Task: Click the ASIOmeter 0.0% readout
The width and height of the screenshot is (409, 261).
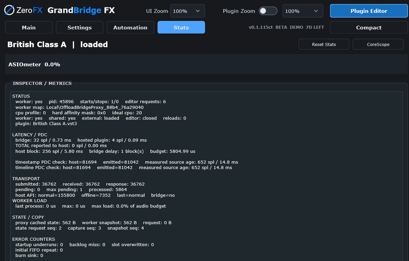Action: pos(34,64)
